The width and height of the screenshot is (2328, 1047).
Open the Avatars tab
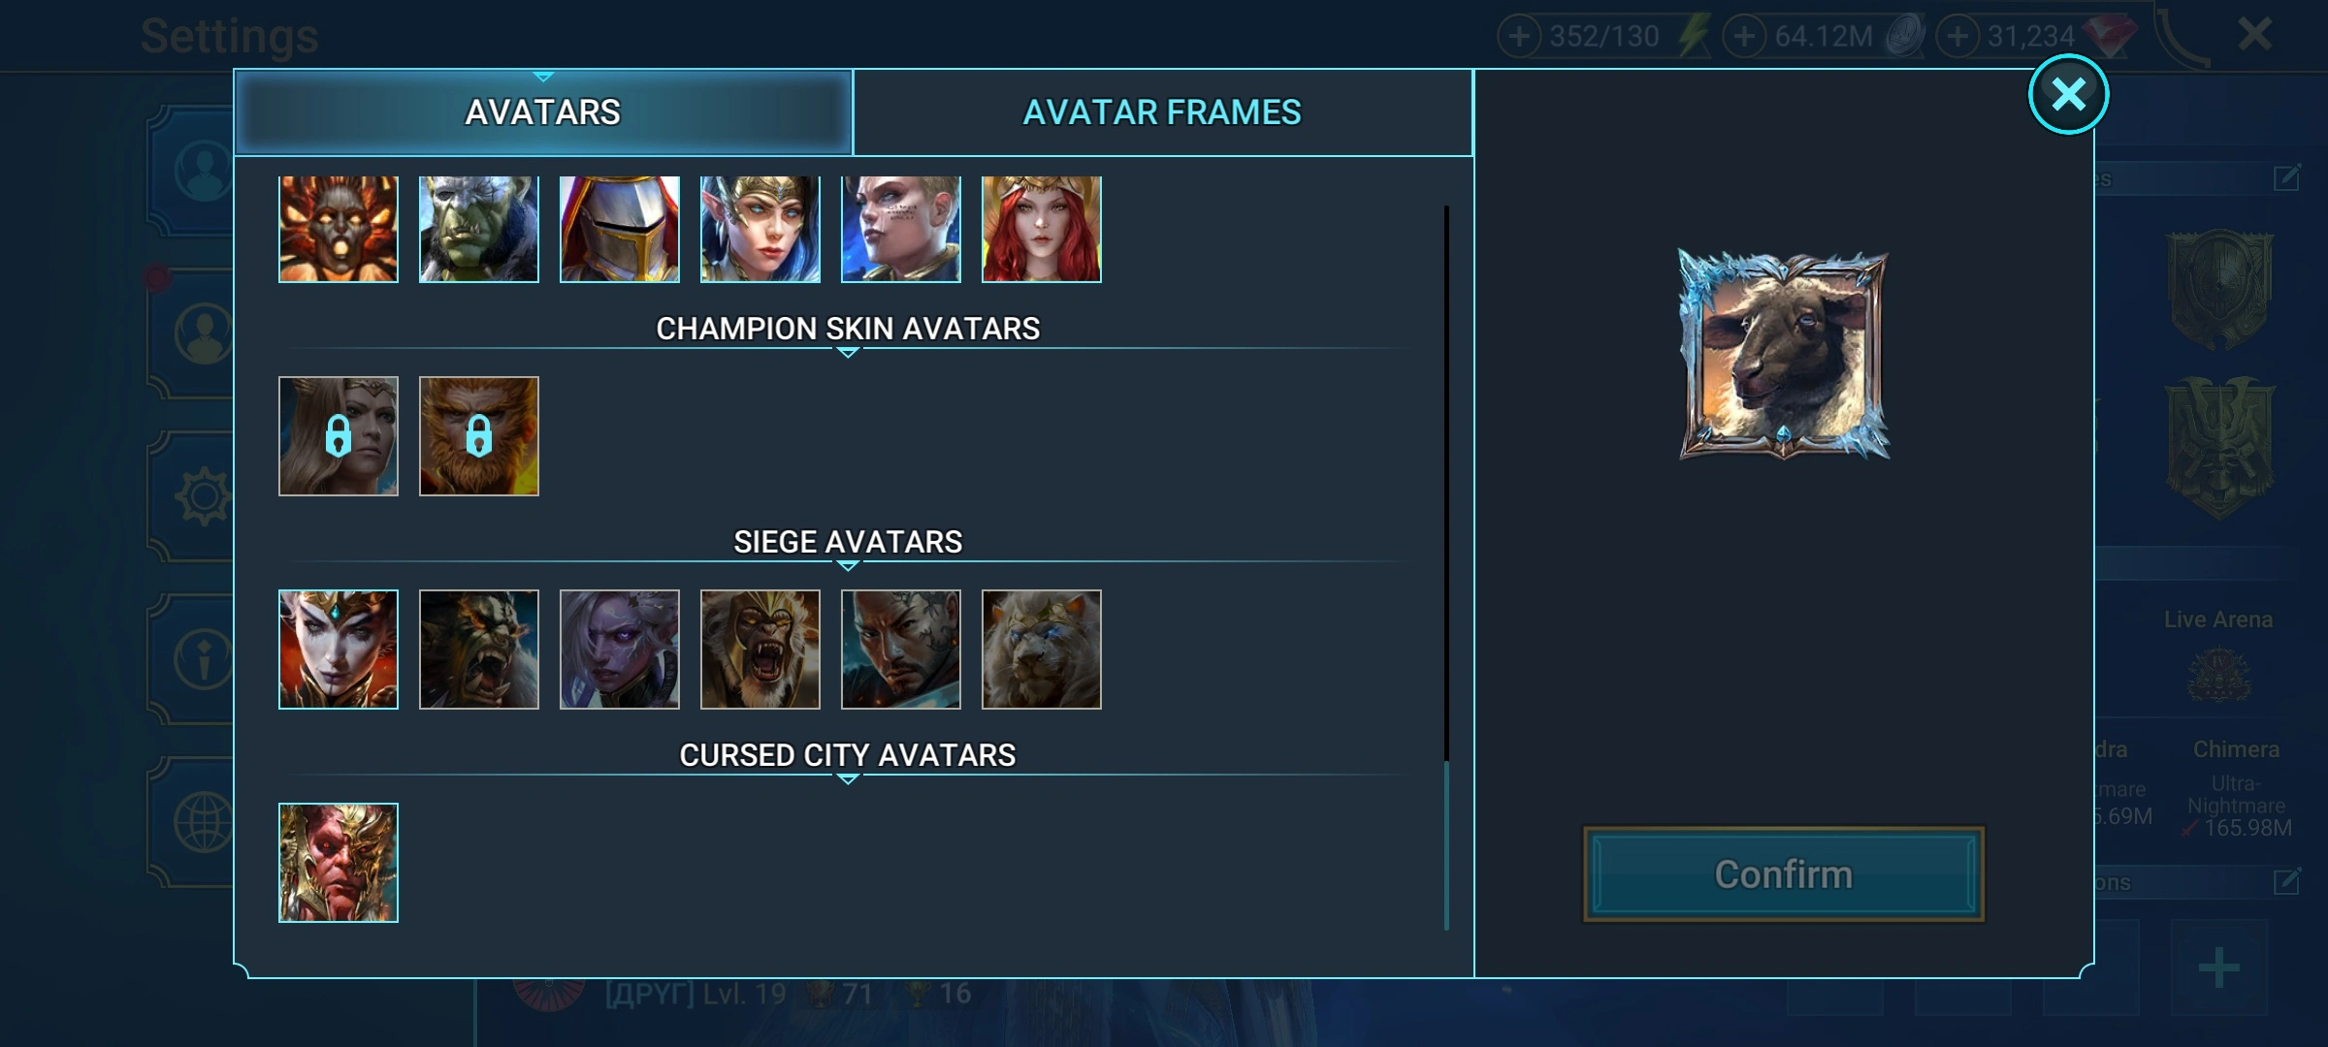point(543,112)
